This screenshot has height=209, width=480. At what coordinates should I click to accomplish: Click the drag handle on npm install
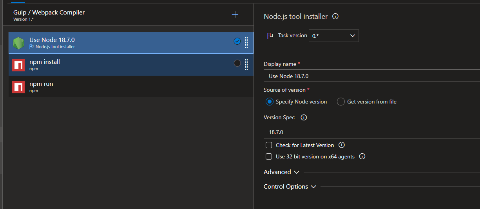[246, 64]
